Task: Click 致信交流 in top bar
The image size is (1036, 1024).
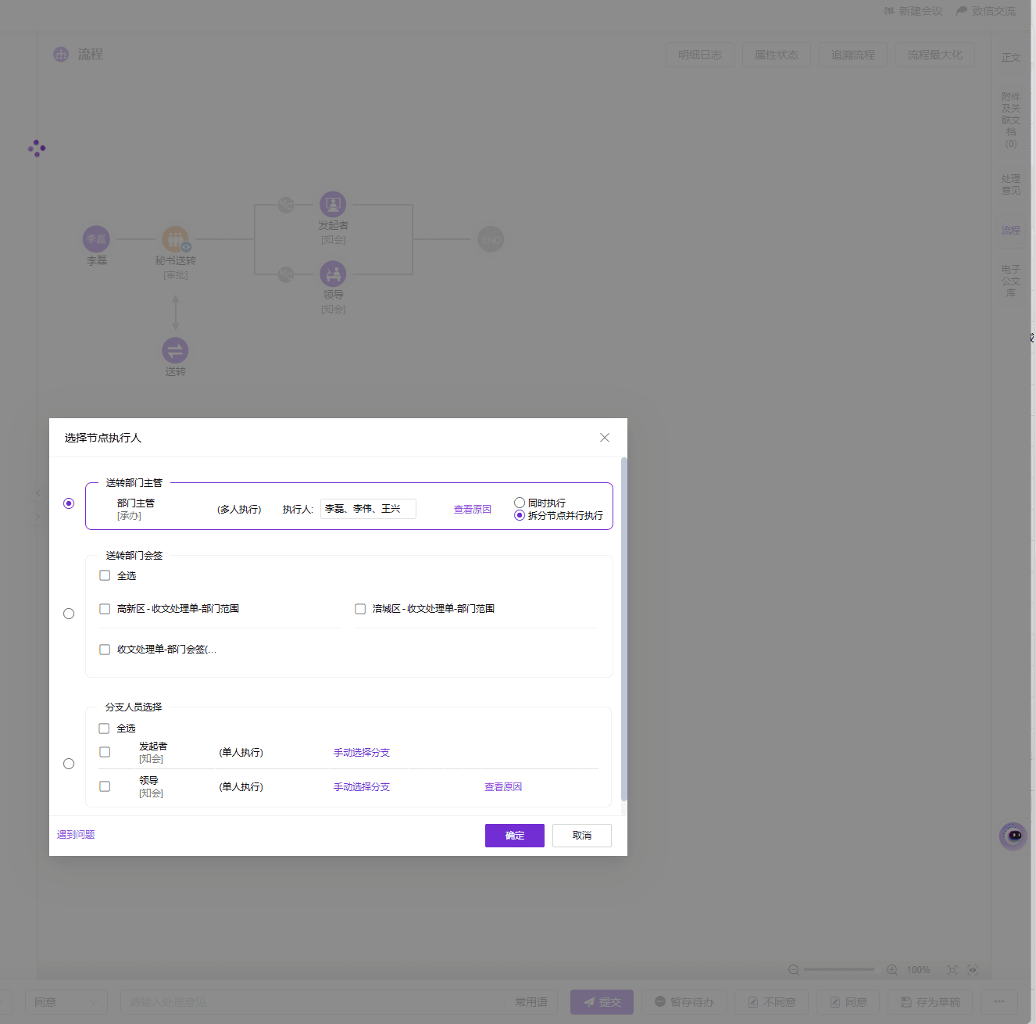Action: (986, 11)
